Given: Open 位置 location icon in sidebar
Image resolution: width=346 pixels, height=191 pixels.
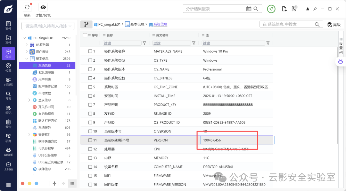Looking at the screenshot, I should click(8, 68).
